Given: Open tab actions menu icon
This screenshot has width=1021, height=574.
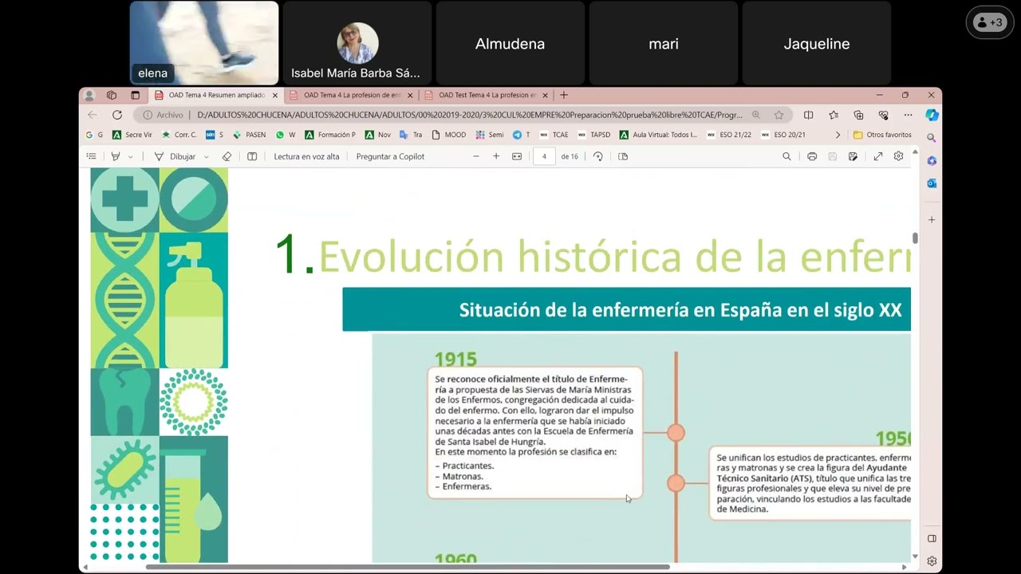Looking at the screenshot, I should [135, 95].
